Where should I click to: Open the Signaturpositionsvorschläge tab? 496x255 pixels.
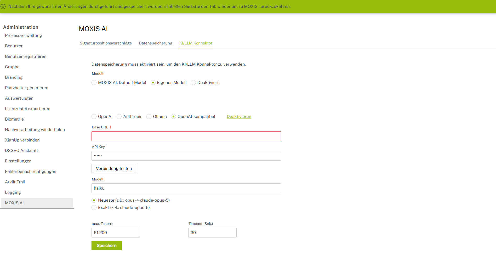(106, 43)
